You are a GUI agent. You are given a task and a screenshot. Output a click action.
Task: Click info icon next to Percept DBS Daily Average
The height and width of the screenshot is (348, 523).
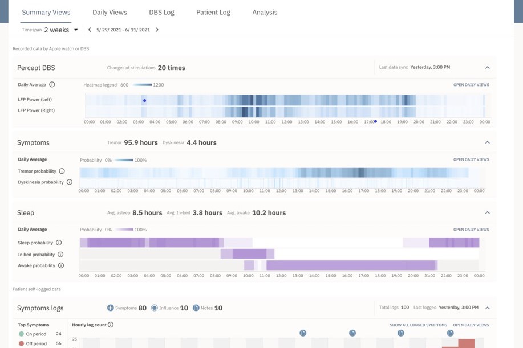click(x=52, y=85)
